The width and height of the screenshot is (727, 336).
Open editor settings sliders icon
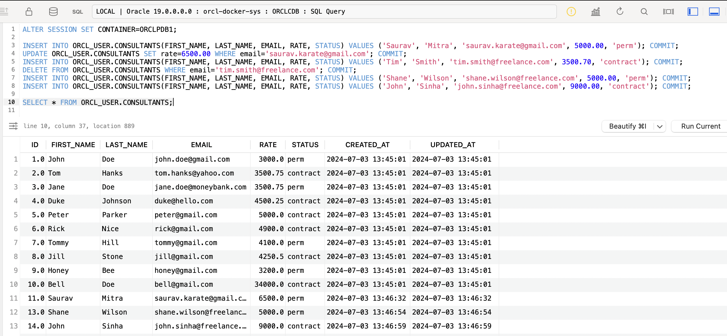[x=13, y=126]
